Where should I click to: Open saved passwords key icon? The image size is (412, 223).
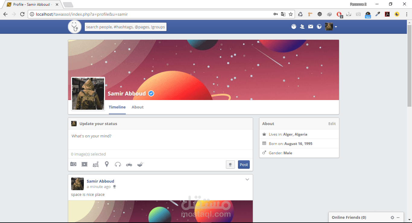[276, 14]
